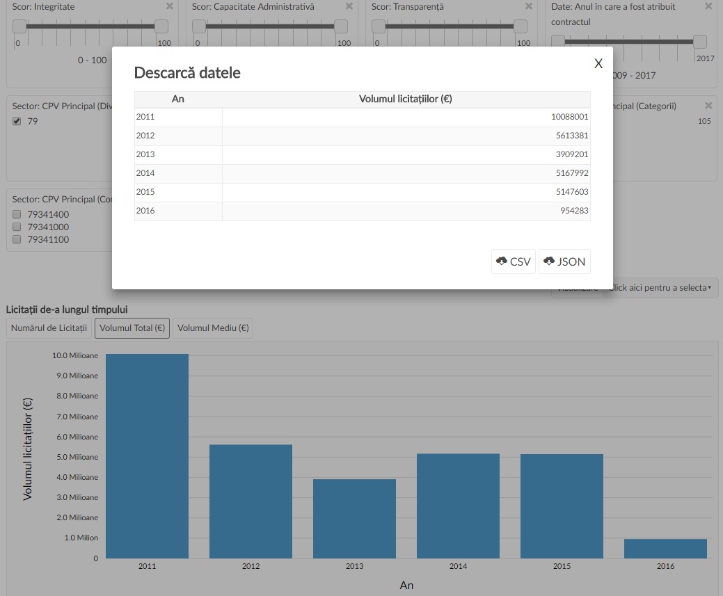Image resolution: width=723 pixels, height=596 pixels.
Task: Check the 79341000 CPV code
Action: click(x=17, y=227)
